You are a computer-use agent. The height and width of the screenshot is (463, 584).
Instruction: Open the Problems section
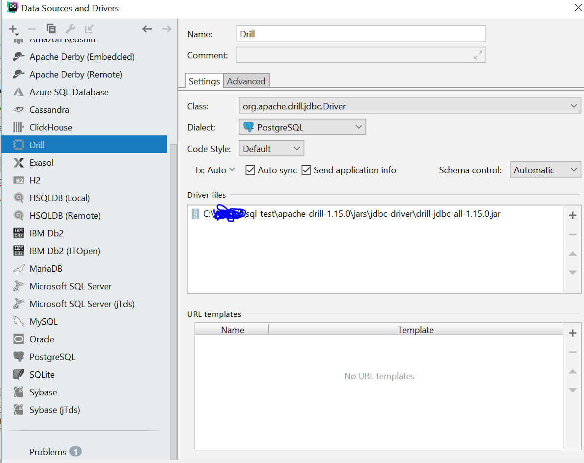click(x=48, y=452)
